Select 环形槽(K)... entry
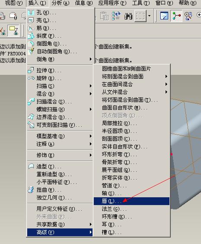Viewport: 201px width, 244px height. [x=131, y=217]
